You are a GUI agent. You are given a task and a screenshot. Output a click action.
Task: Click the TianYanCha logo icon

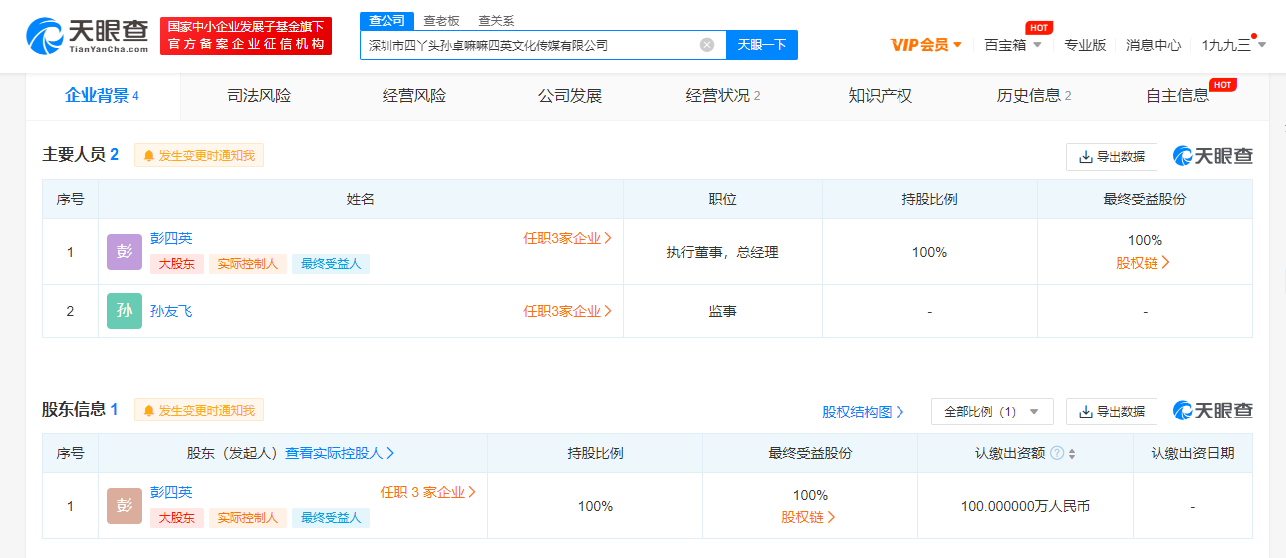pos(44,37)
